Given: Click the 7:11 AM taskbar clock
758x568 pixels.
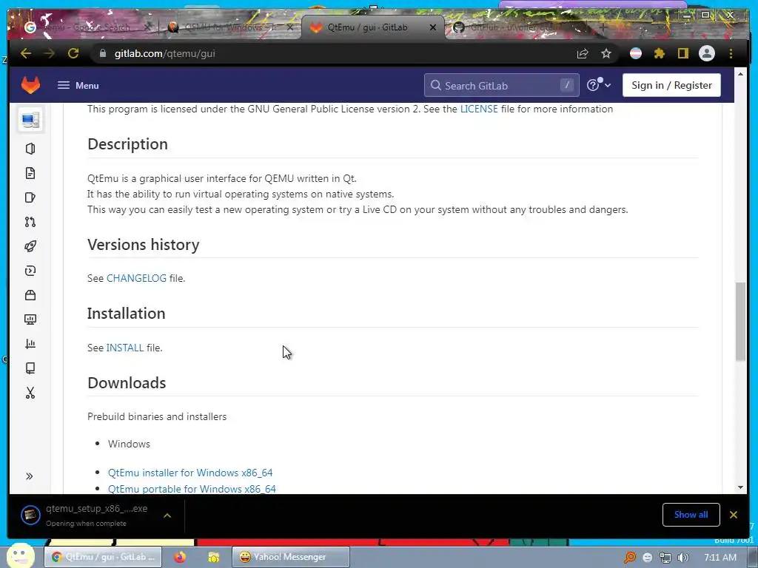Looking at the screenshot, I should [720, 558].
